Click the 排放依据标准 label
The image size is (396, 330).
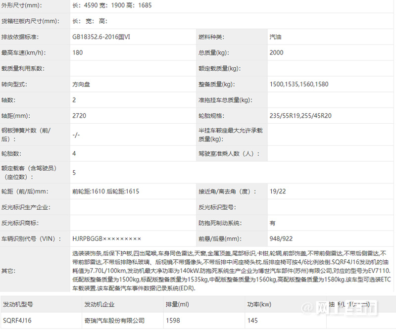(20, 37)
